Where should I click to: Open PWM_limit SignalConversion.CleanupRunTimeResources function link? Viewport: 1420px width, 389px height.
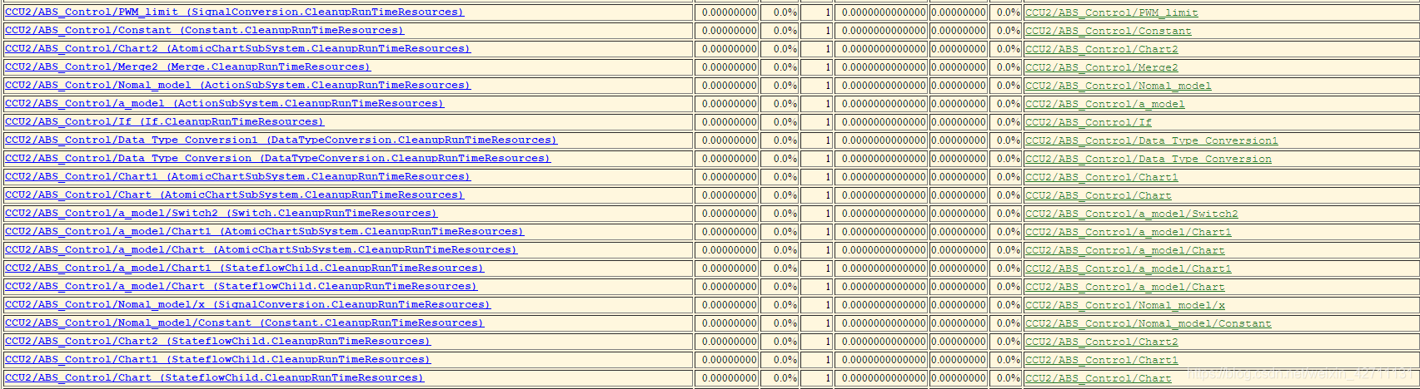[235, 12]
